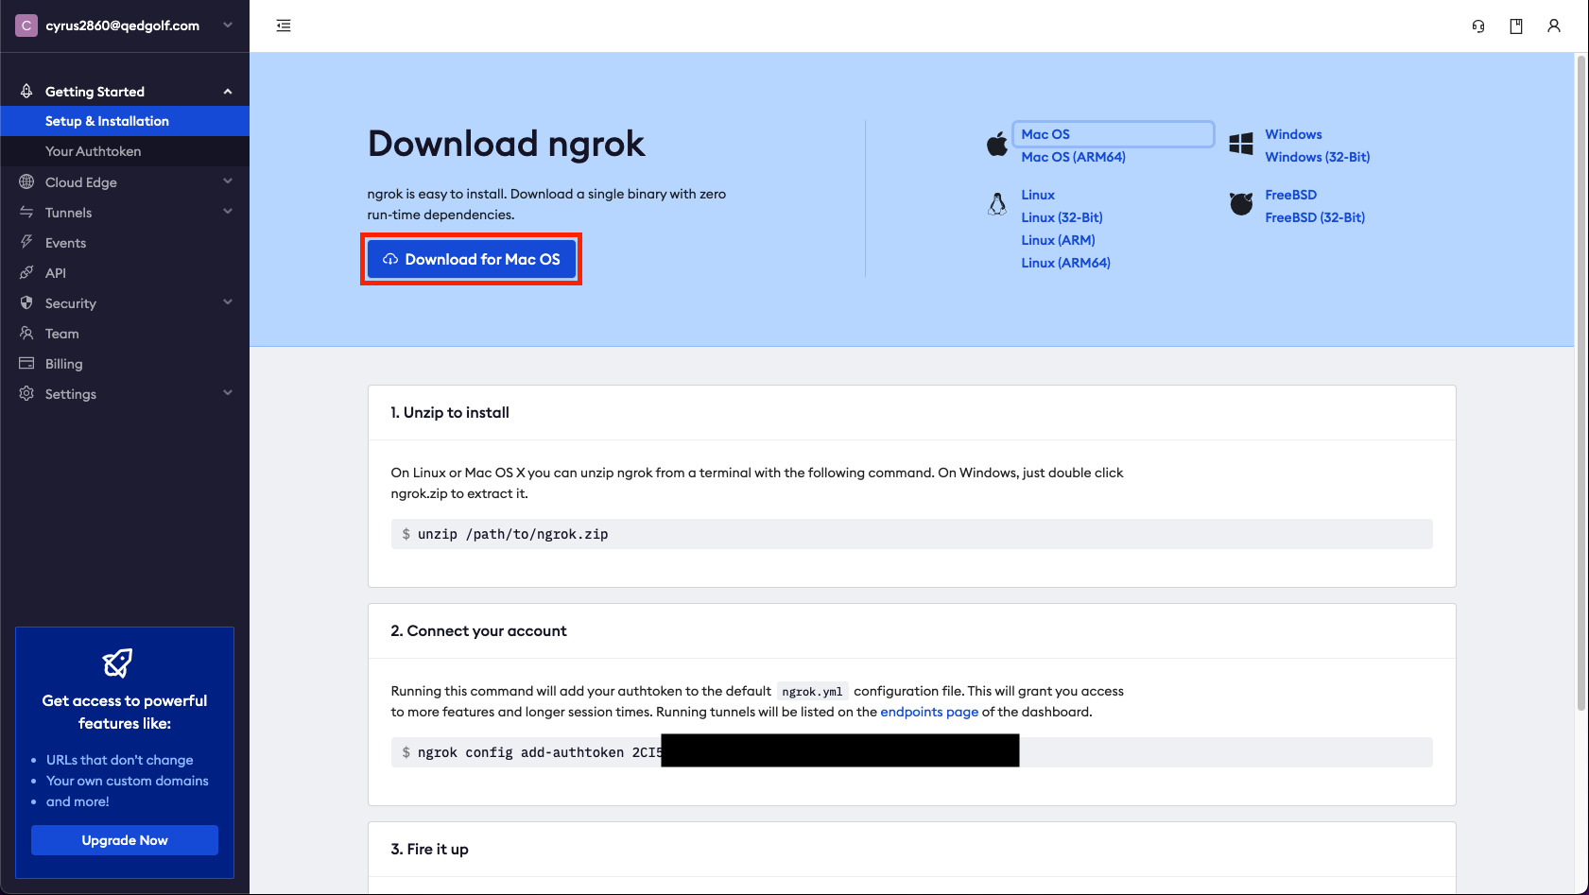Open the account switcher dropdown arrow
This screenshot has width=1589, height=895.
click(228, 26)
